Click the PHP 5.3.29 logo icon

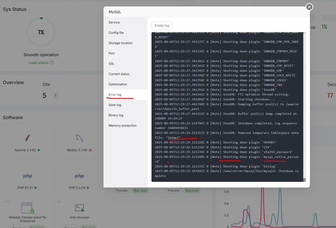79,176
